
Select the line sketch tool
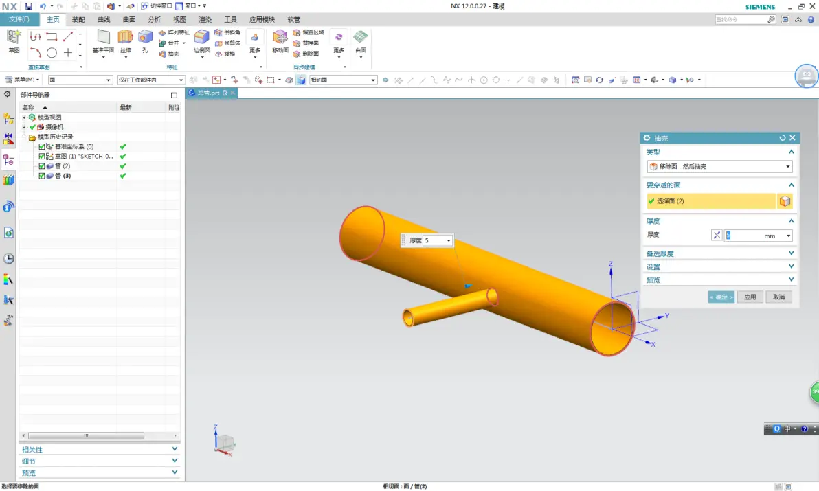(x=68, y=36)
